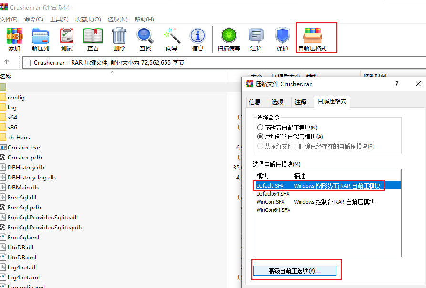Click the Add (添加) toolbar icon
This screenshot has width=426, height=288.
coord(14,40)
